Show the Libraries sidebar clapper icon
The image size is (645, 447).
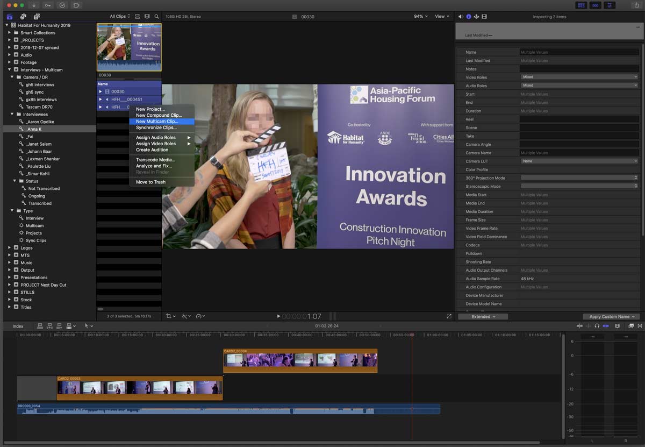click(x=10, y=17)
